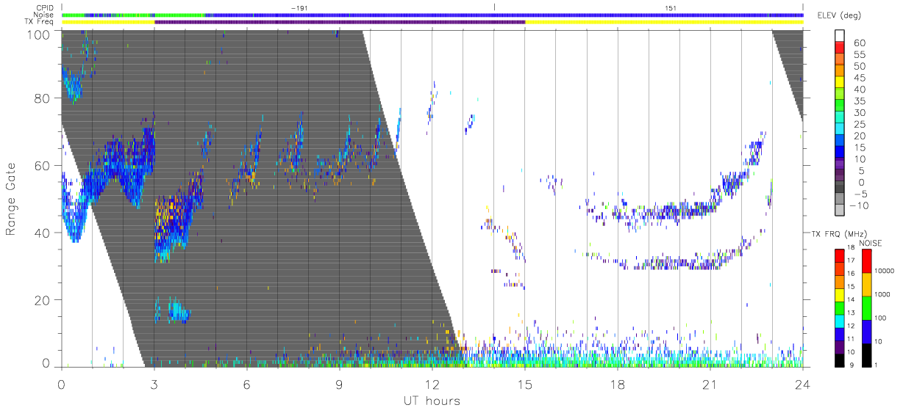
Task: Pick the white top segment of ELEV colorbar
Action: coord(839,37)
